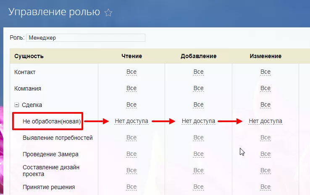Set Чтение access for Составление дизайн проекта

point(131,171)
